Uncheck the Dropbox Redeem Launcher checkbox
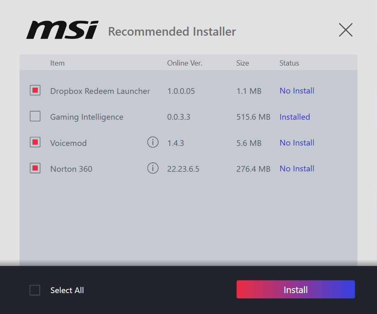The width and height of the screenshot is (377, 314). point(35,91)
